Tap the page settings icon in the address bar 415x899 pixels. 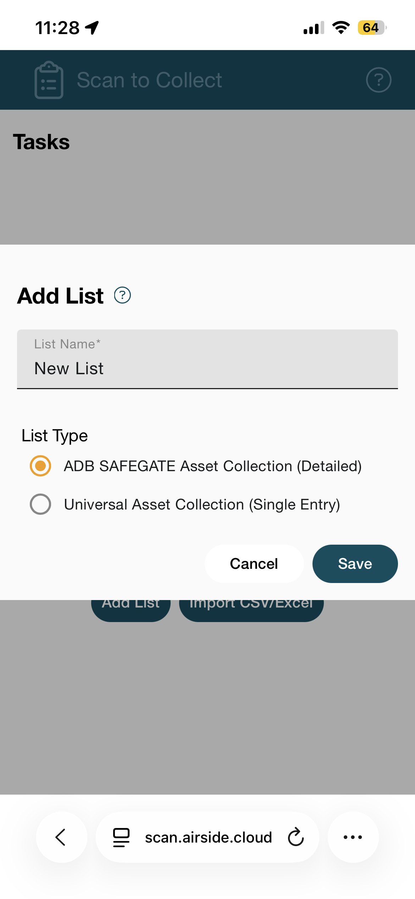121,837
